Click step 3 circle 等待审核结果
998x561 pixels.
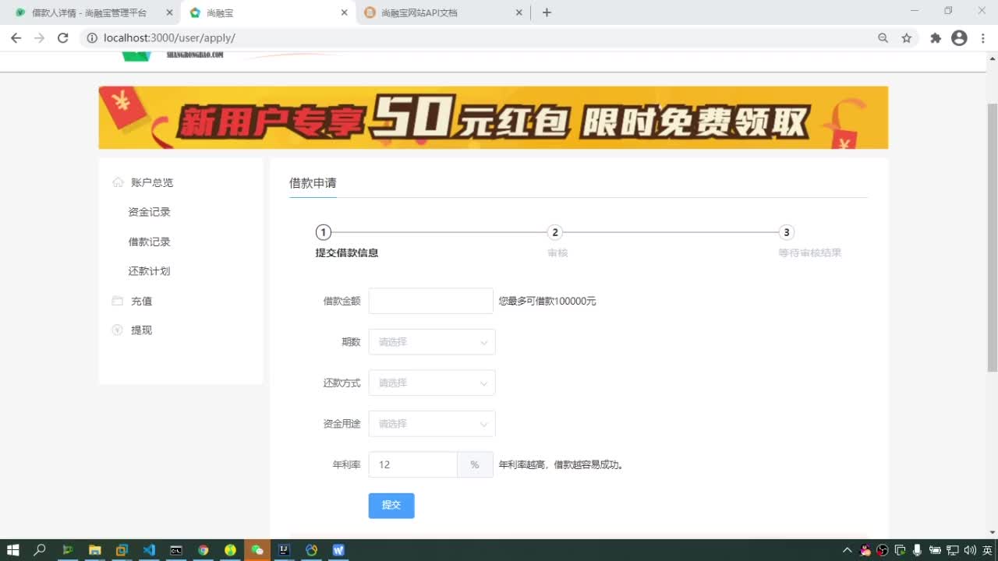coord(787,232)
